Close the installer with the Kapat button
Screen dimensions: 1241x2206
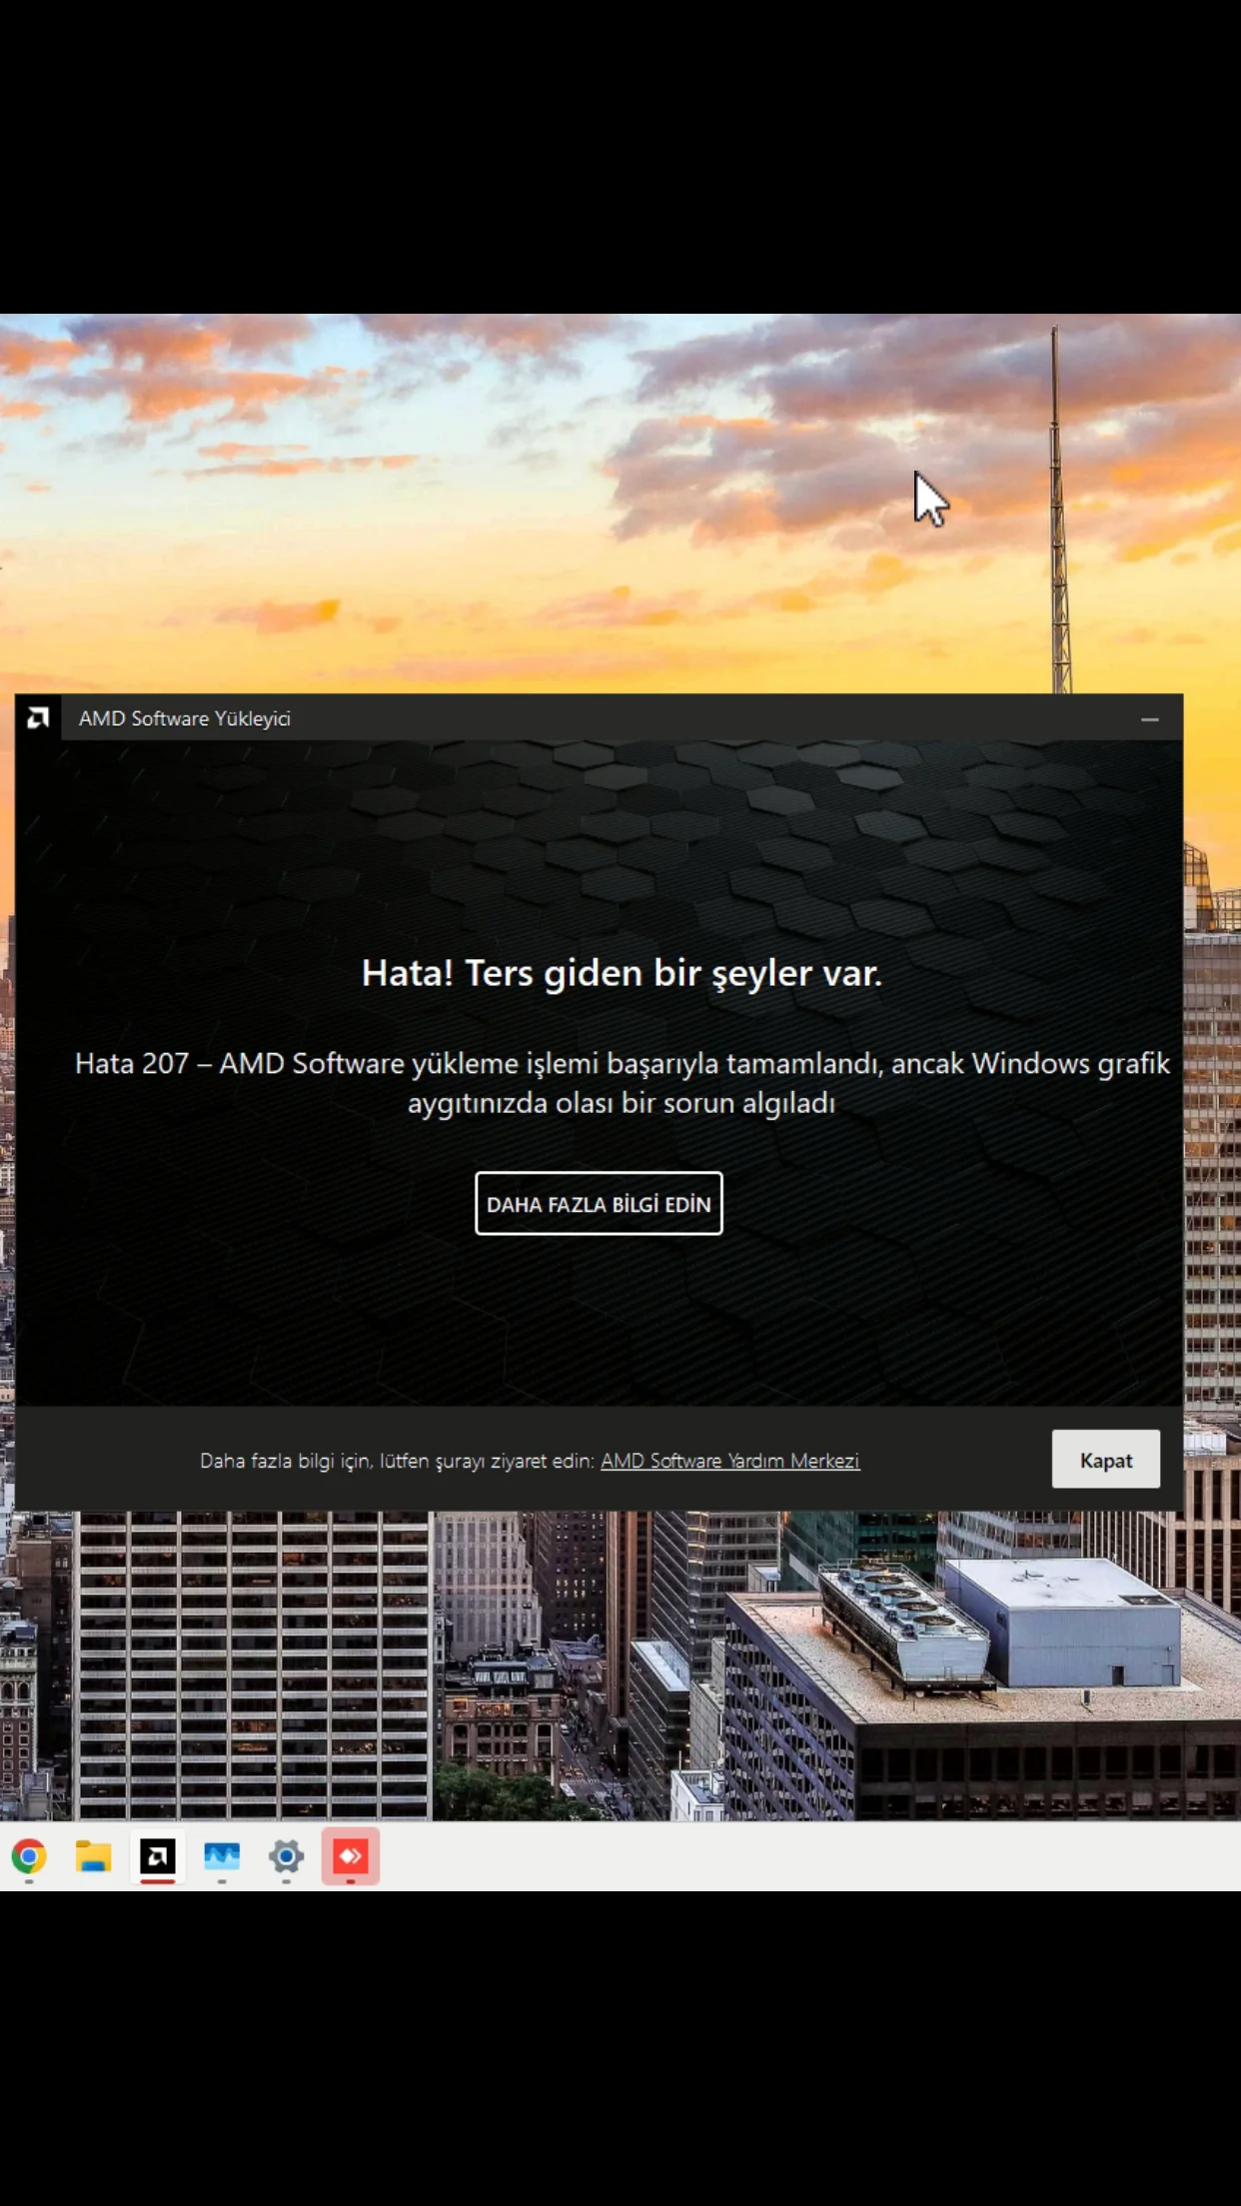point(1105,1460)
